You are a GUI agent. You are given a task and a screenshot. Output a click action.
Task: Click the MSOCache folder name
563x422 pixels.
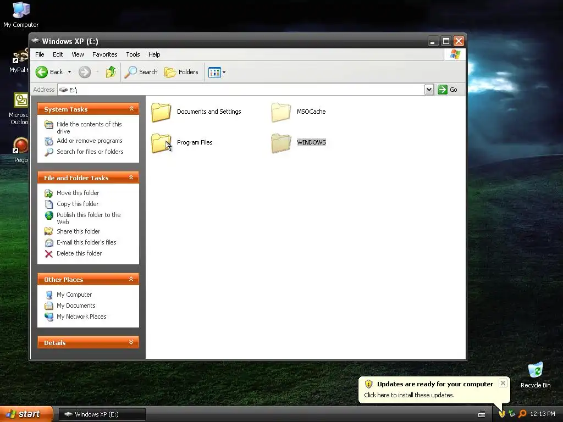[x=311, y=112]
